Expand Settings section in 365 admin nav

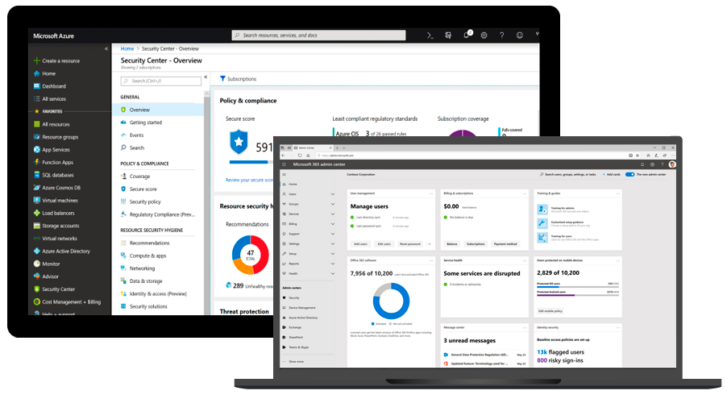pos(332,243)
